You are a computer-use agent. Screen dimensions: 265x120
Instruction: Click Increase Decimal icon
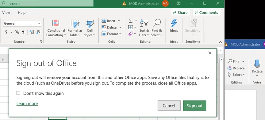point(32,32)
